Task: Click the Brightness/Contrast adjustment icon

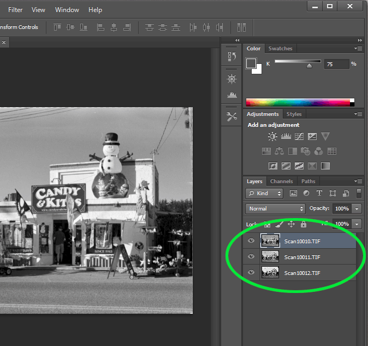Action: click(272, 137)
